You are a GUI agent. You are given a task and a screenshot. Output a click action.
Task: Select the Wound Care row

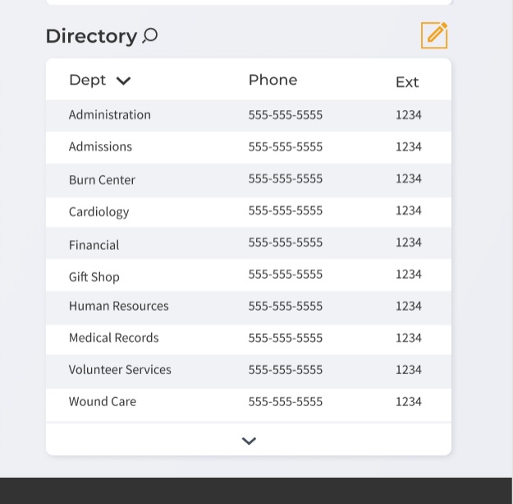102,401
